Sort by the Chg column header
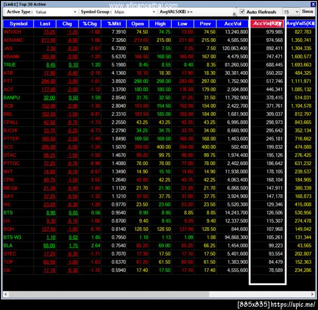 point(67,24)
